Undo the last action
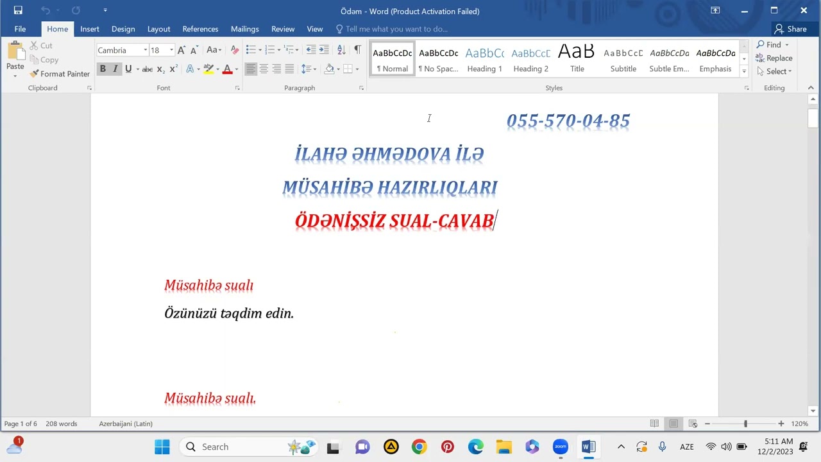The image size is (821, 462). click(45, 10)
